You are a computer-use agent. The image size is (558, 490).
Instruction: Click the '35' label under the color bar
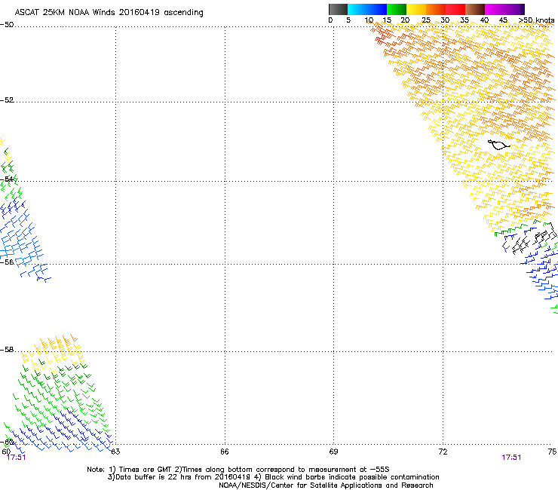pyautogui.click(x=464, y=20)
